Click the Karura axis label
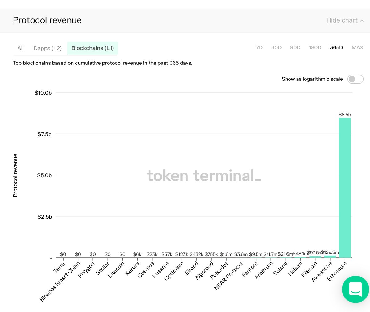The height and width of the screenshot is (312, 370). pyautogui.click(x=132, y=269)
